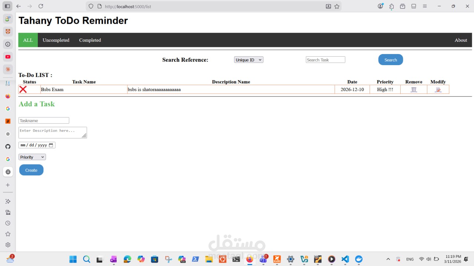Open the date picker calendar control
474x266 pixels.
(x=51, y=145)
